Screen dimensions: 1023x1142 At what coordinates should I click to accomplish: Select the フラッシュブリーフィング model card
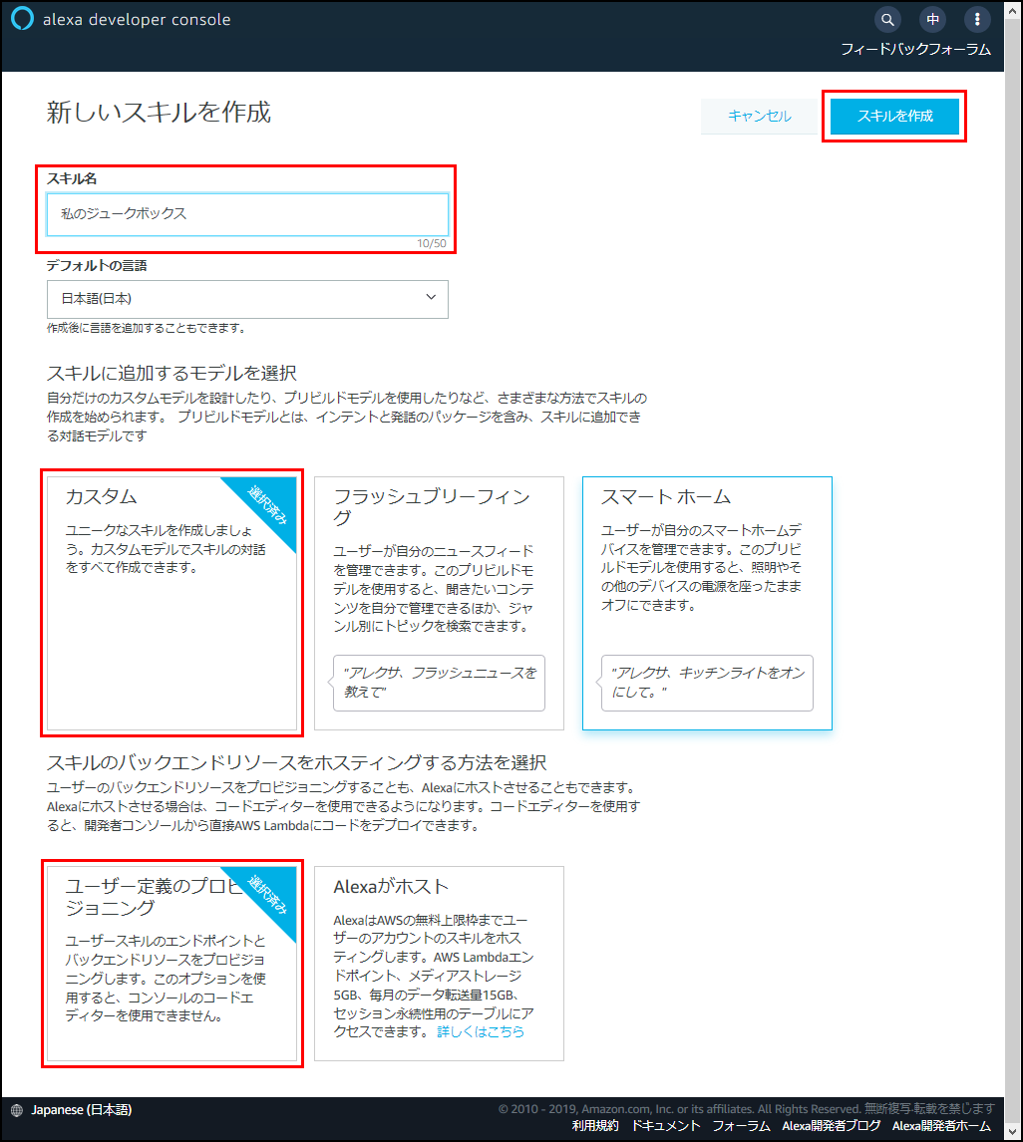[x=439, y=602]
